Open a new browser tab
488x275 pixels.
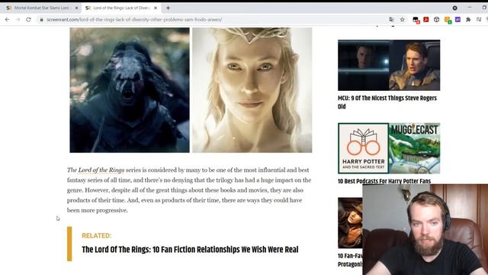(168, 8)
